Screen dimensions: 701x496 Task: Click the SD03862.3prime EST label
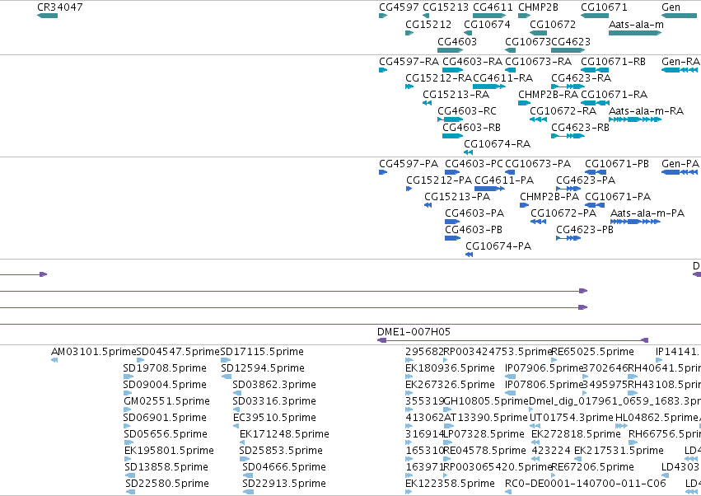coord(274,385)
